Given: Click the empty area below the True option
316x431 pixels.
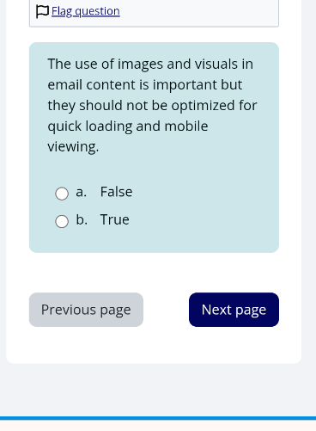Looking at the screenshot, I should [154, 241].
